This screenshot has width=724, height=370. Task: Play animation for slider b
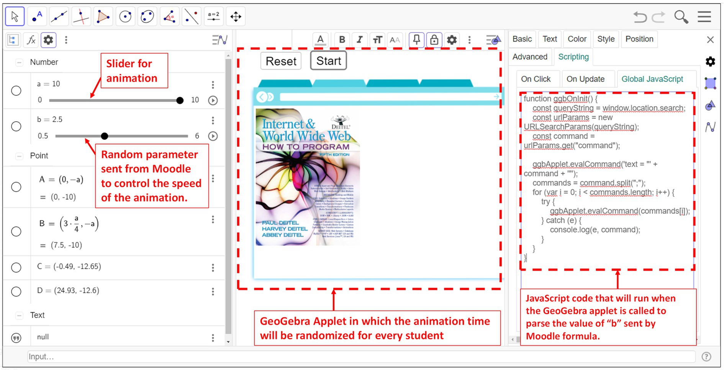(x=213, y=136)
